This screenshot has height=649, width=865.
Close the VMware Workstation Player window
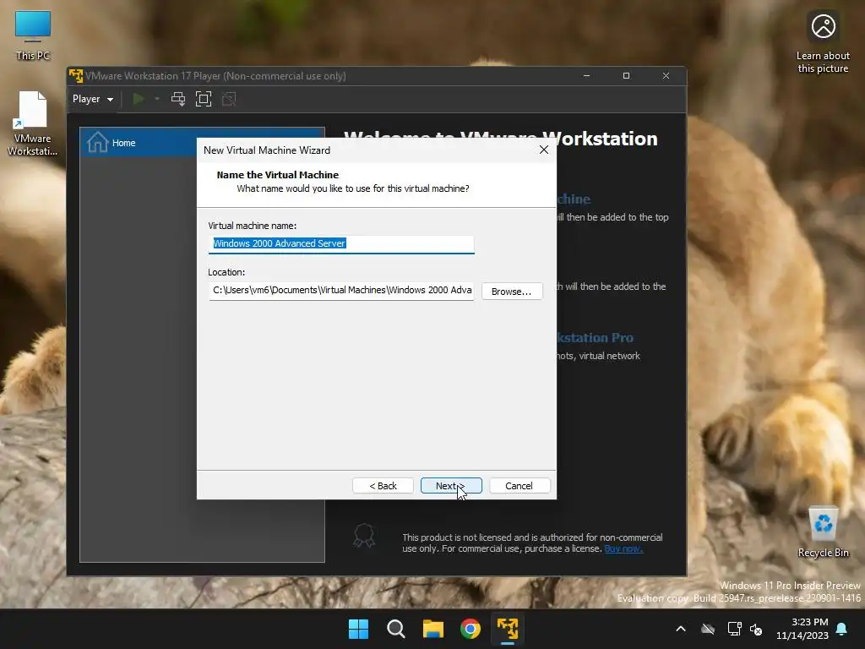tap(666, 75)
